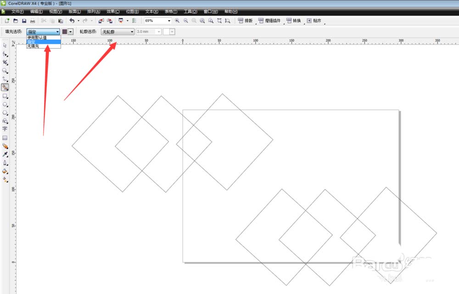The image size is (459, 294).
Task: Expand the application launcher arrow
Action: pos(127,21)
